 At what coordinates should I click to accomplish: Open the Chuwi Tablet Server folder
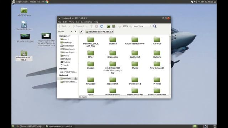pos(135,41)
